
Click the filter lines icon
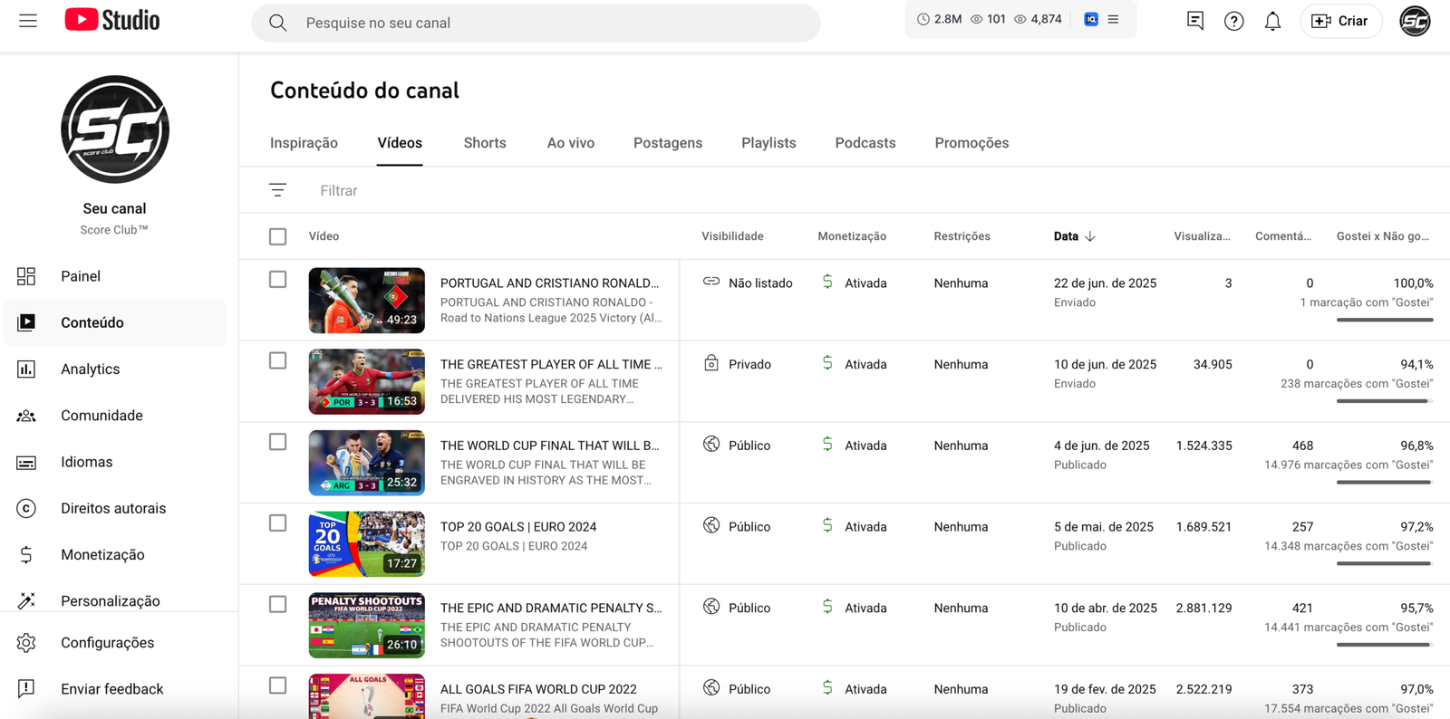277,190
